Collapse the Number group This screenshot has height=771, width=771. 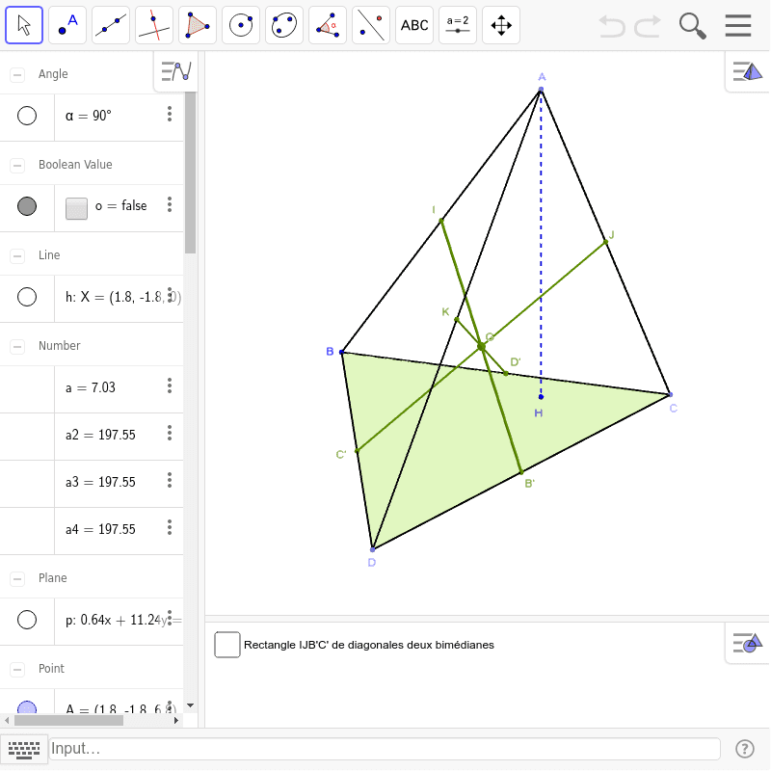(x=17, y=346)
